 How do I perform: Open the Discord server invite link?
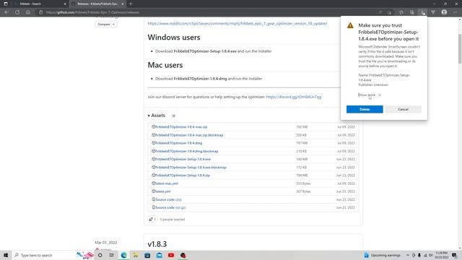[x=294, y=97]
